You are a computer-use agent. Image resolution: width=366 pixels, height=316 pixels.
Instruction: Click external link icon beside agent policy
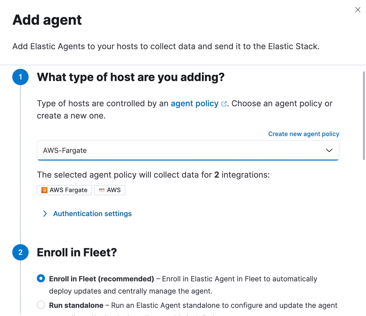[x=224, y=104]
